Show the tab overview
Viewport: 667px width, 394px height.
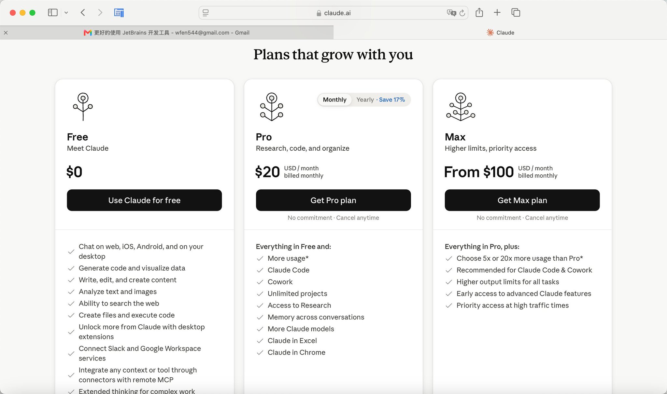click(x=516, y=13)
